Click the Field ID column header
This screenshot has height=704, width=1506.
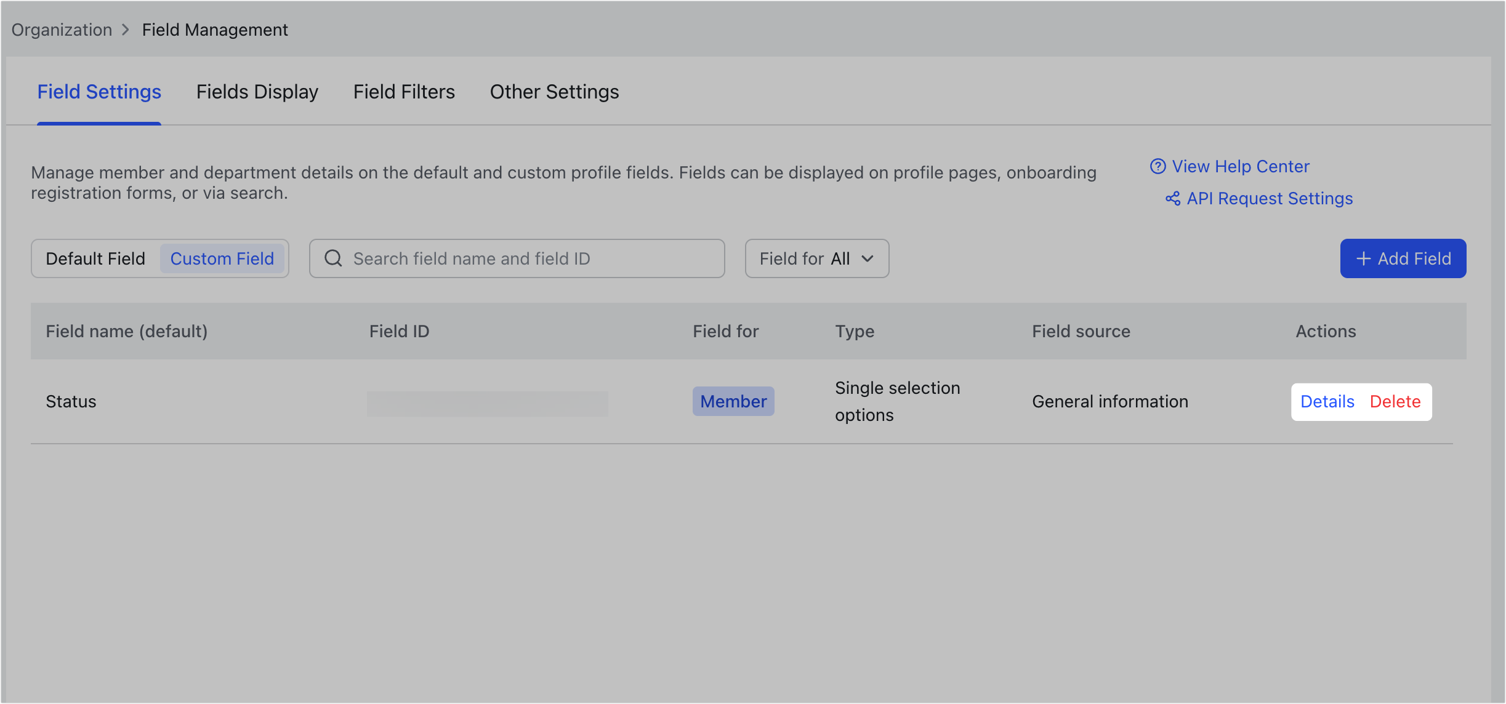click(399, 331)
